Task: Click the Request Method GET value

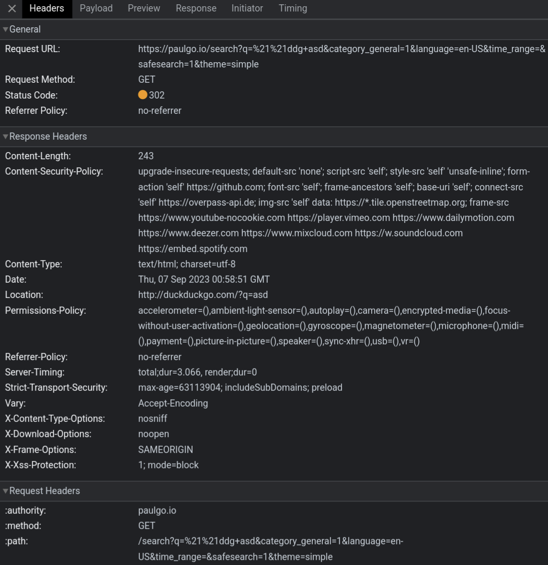Action: pos(147,79)
